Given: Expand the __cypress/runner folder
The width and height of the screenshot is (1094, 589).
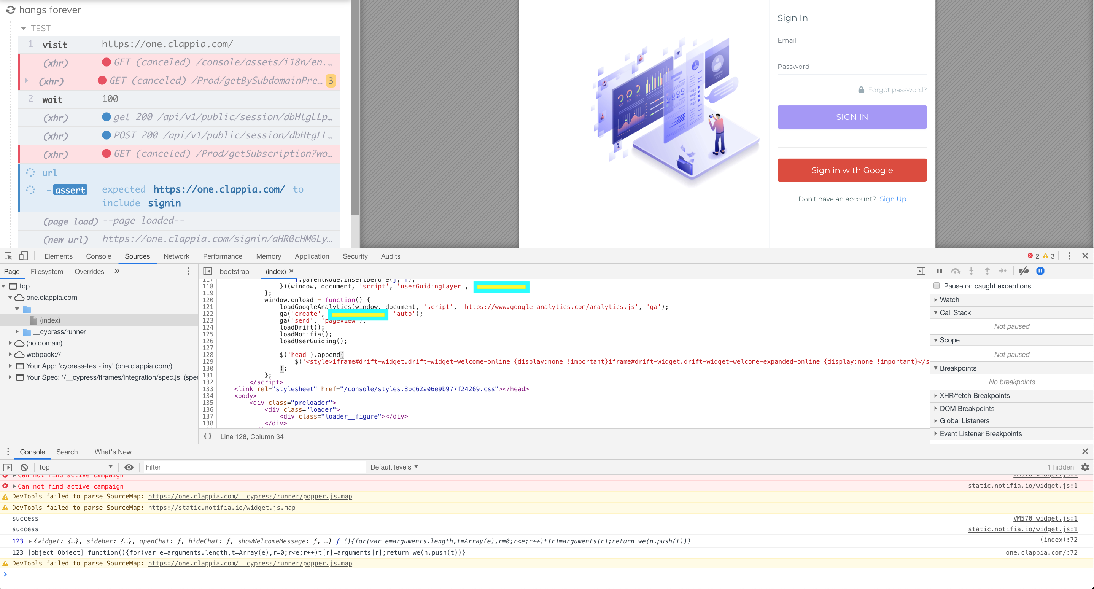Looking at the screenshot, I should (x=17, y=332).
